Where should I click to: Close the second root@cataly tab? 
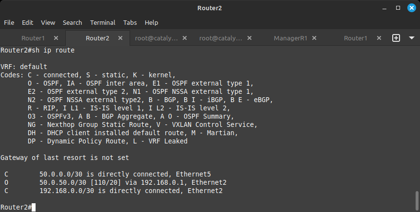249,38
